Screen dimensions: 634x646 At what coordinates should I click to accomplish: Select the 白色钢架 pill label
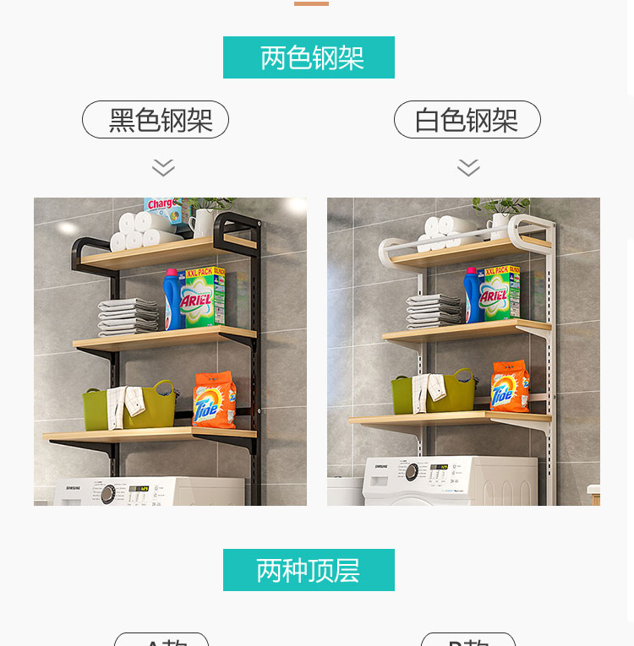click(467, 119)
